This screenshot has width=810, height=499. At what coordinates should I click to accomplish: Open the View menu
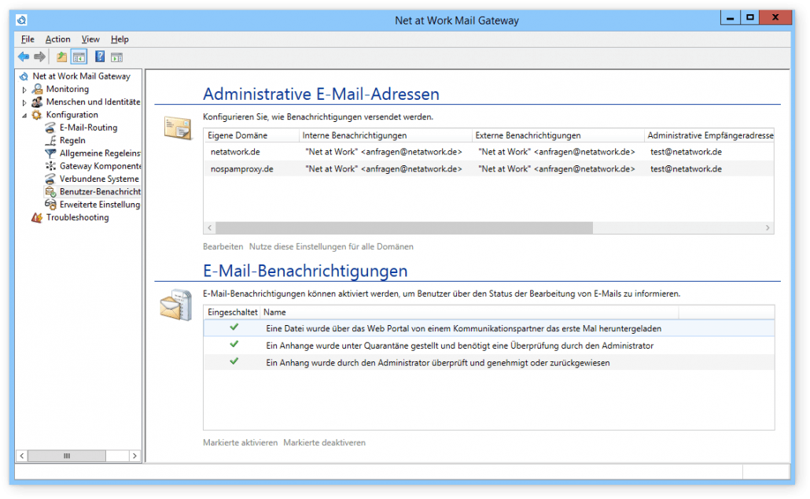pos(90,39)
